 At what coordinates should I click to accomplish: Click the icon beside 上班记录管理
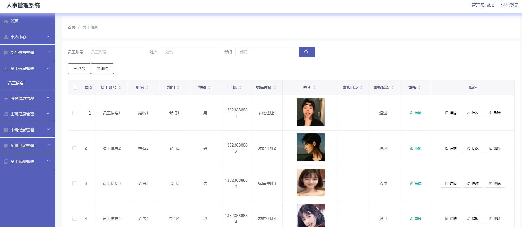(6, 114)
